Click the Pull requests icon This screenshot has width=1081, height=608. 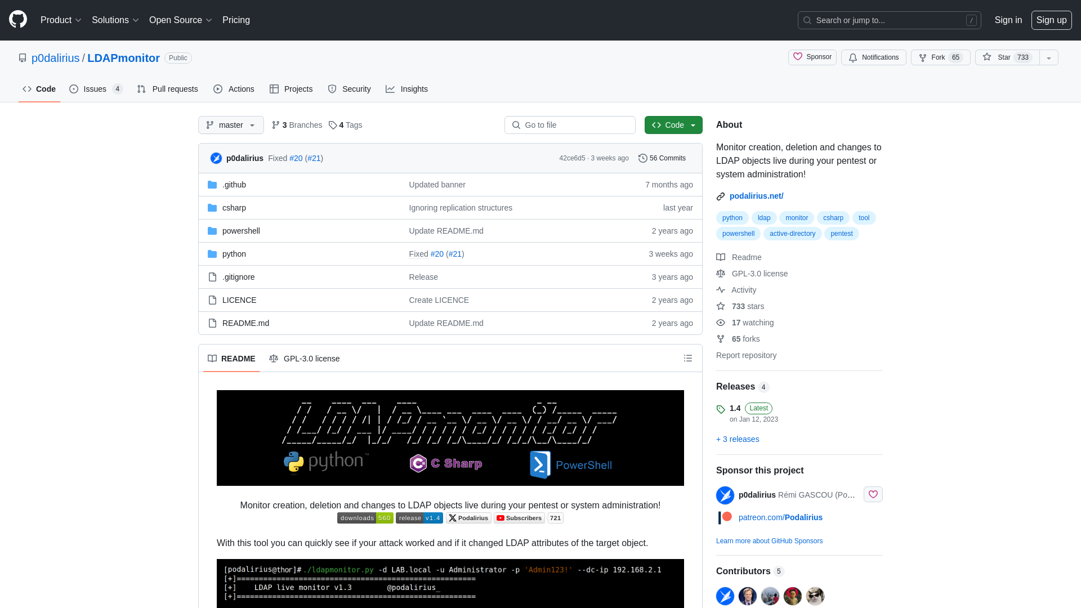(x=142, y=89)
